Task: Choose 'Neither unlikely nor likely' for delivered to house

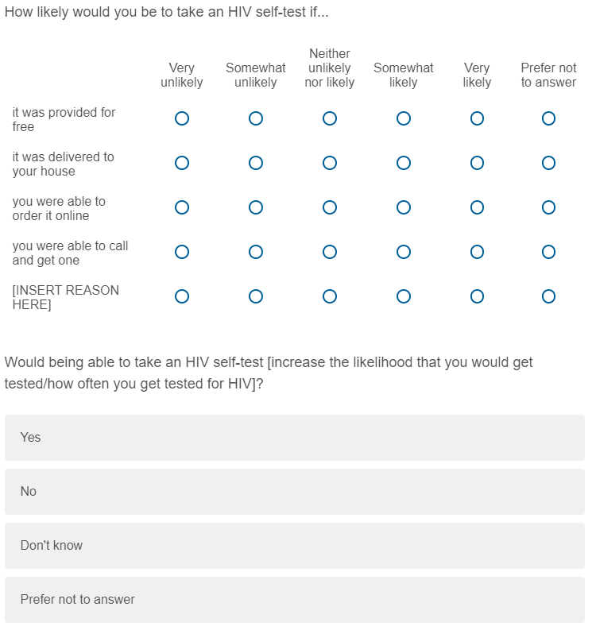Action: pyautogui.click(x=330, y=163)
